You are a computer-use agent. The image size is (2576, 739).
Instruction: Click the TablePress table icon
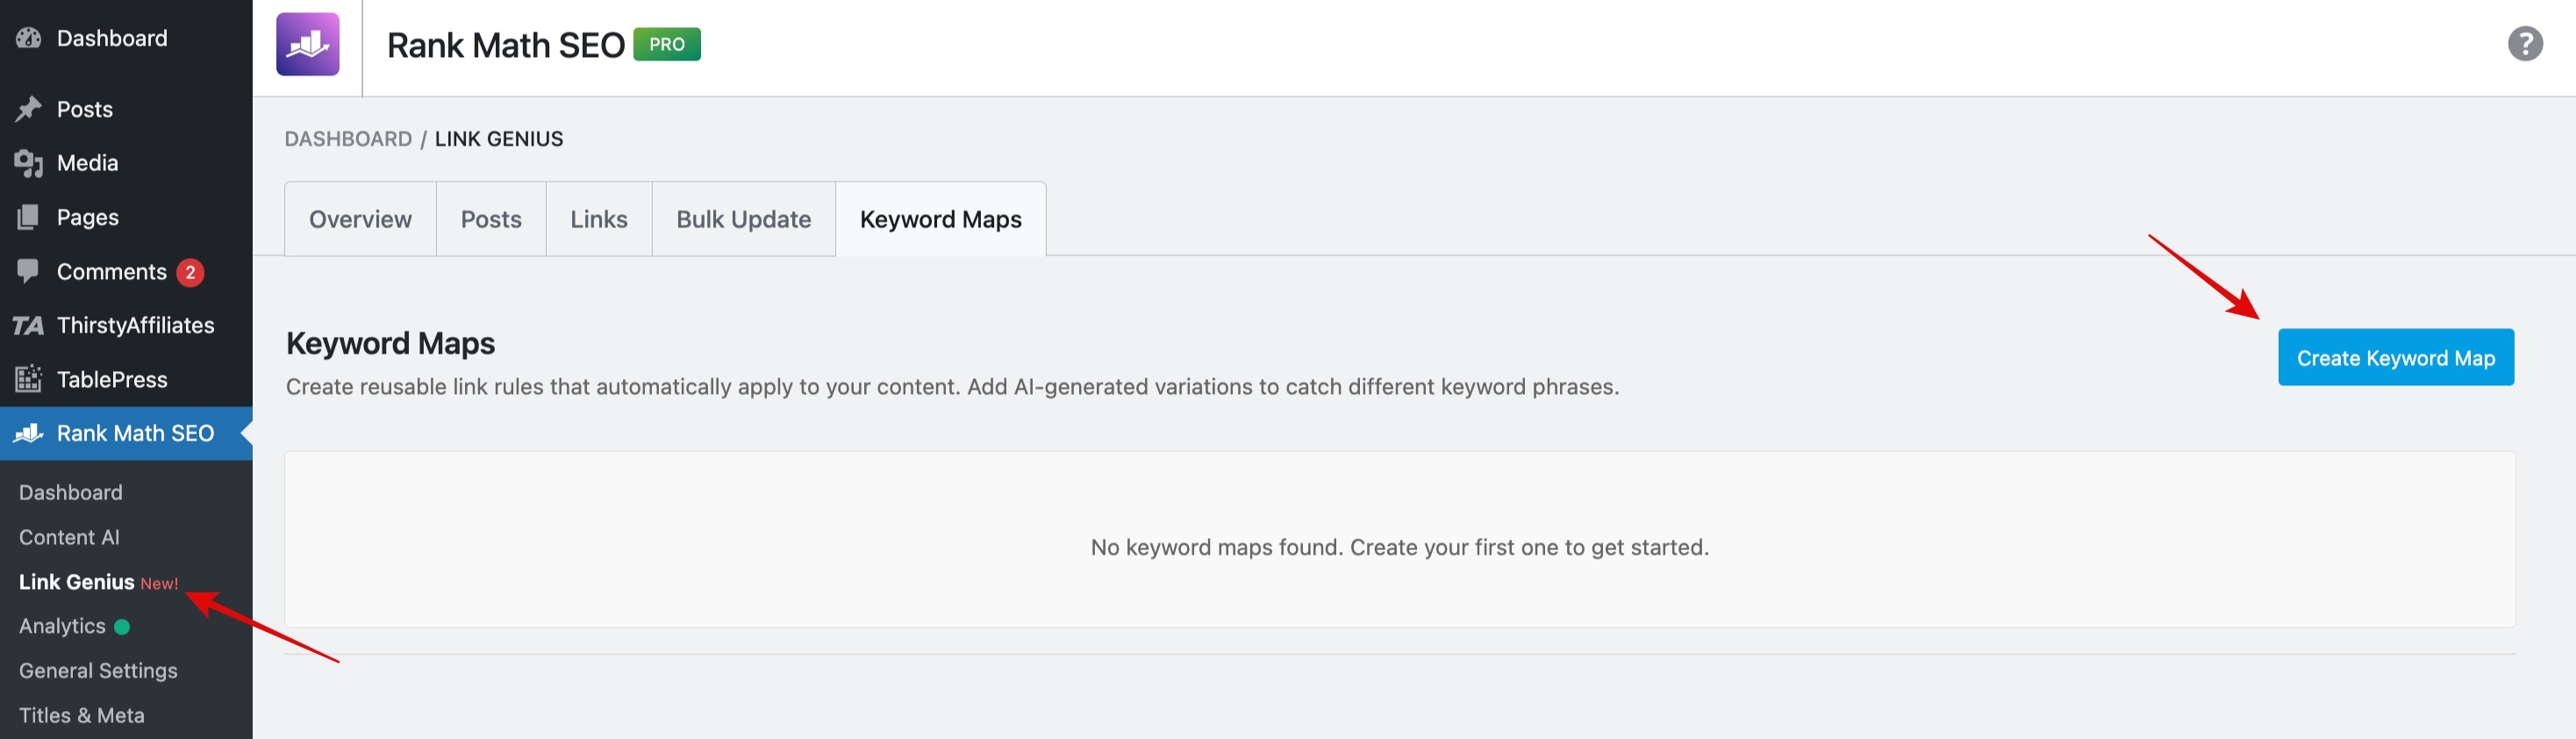28,379
